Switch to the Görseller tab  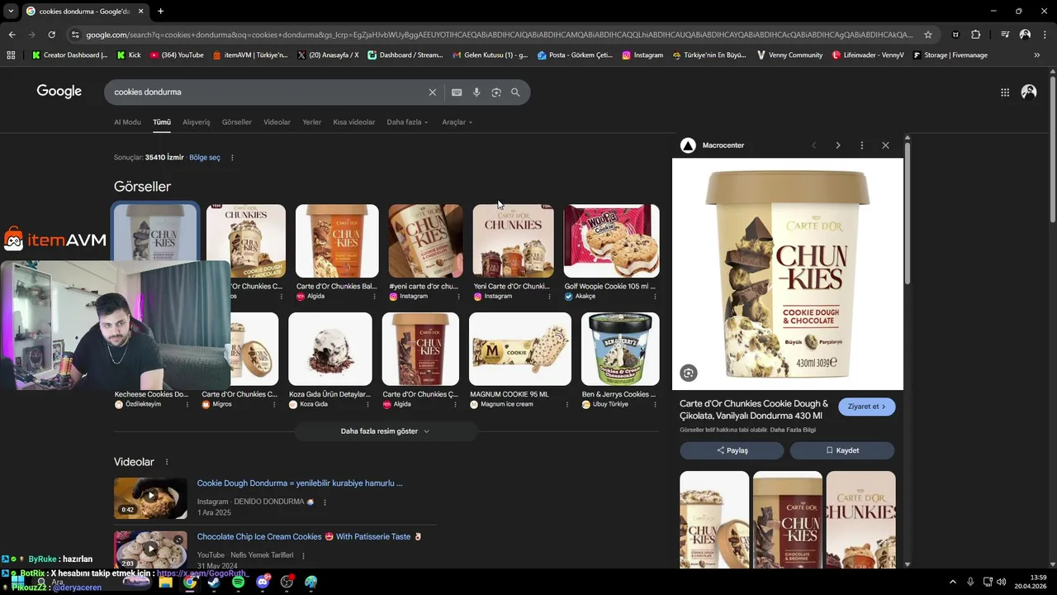(x=237, y=122)
